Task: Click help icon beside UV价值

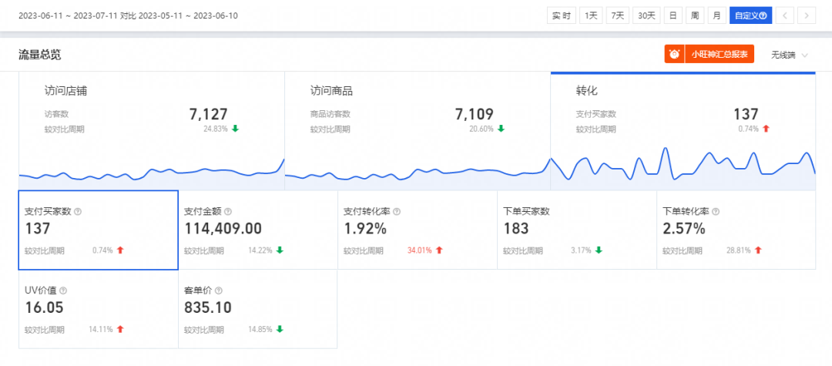Action: click(x=63, y=290)
